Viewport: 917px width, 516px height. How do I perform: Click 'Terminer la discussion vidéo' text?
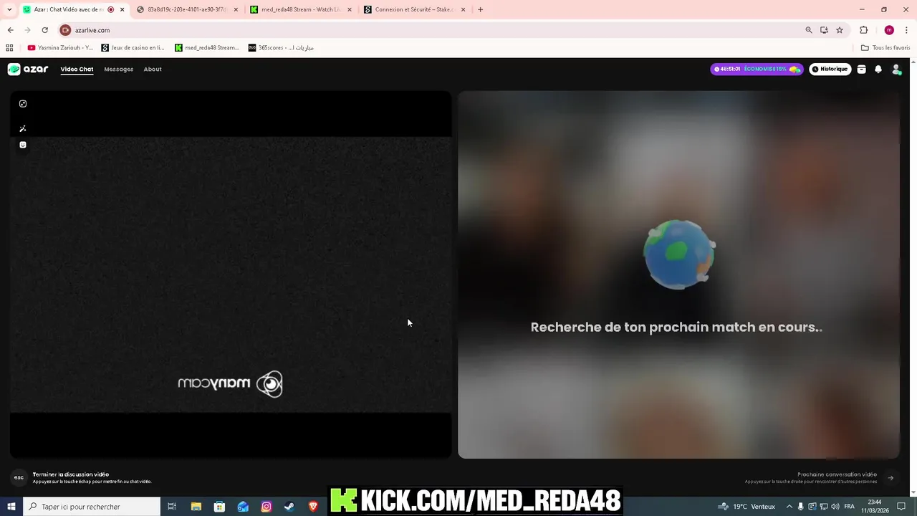[x=71, y=474]
